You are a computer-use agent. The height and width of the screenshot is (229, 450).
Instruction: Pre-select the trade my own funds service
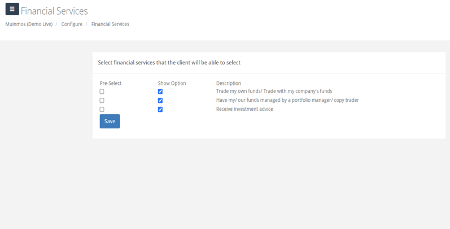click(x=102, y=92)
